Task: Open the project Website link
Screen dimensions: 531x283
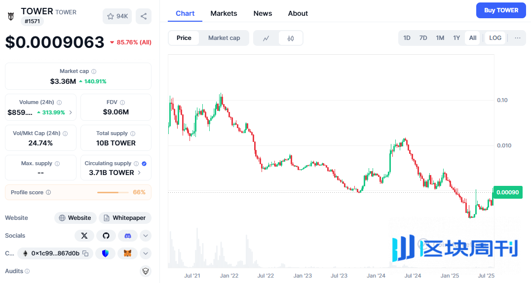Action: [x=75, y=218]
